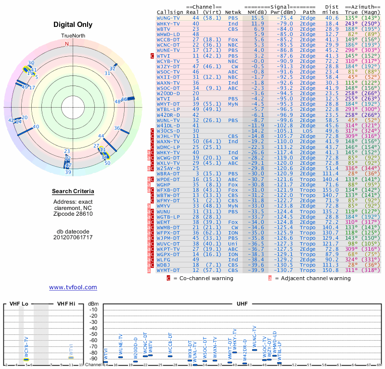Click the WUNG-TV bar in the UHF chart
Screen dimensions: 385x369
tap(255, 349)
